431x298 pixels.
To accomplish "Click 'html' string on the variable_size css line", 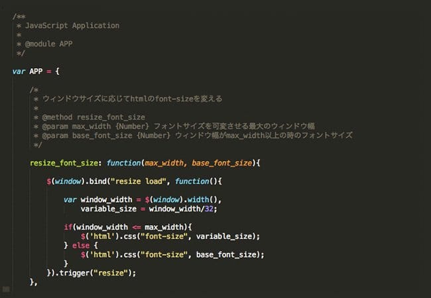I will 102,236.
